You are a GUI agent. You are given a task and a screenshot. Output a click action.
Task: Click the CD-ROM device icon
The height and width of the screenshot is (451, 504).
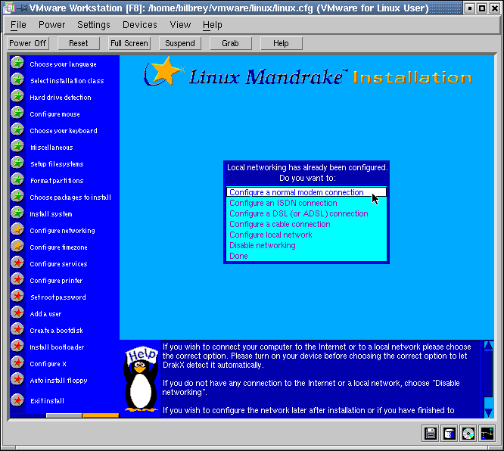(x=468, y=434)
